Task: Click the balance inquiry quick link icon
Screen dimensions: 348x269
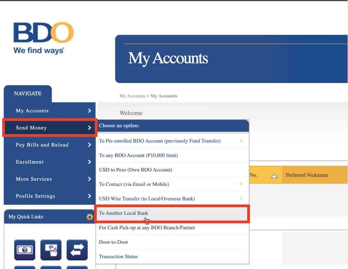Action: (x=25, y=250)
